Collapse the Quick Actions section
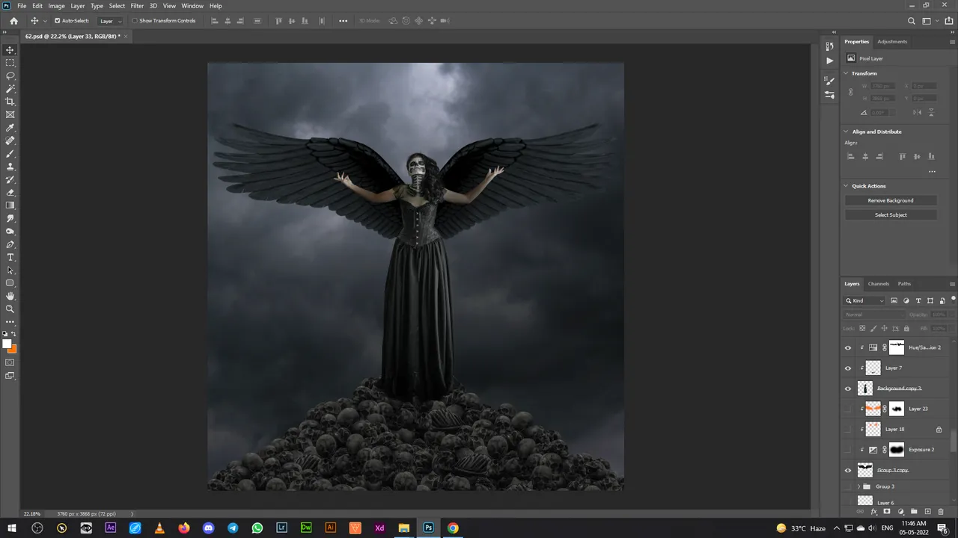This screenshot has width=958, height=538. point(846,186)
